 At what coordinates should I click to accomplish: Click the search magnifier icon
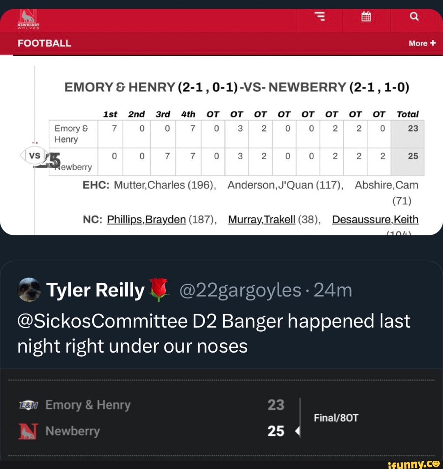pos(414,16)
